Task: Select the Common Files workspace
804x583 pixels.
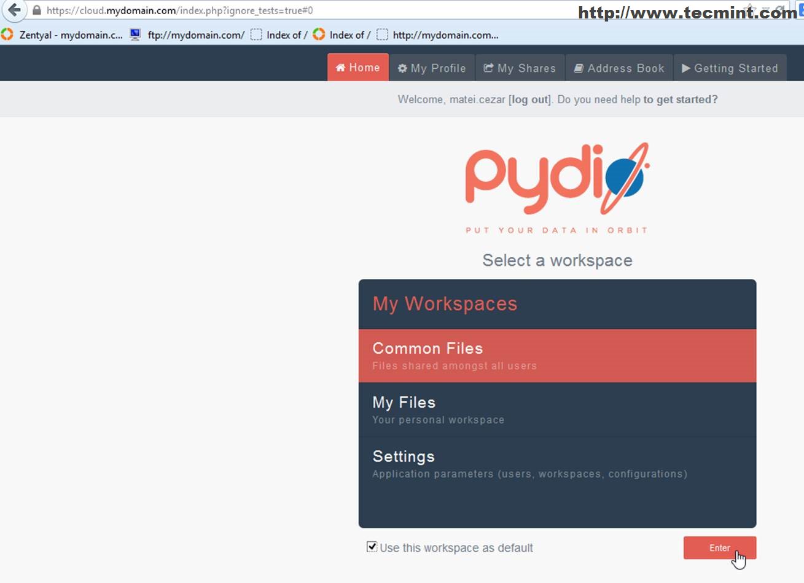Action: pos(557,356)
